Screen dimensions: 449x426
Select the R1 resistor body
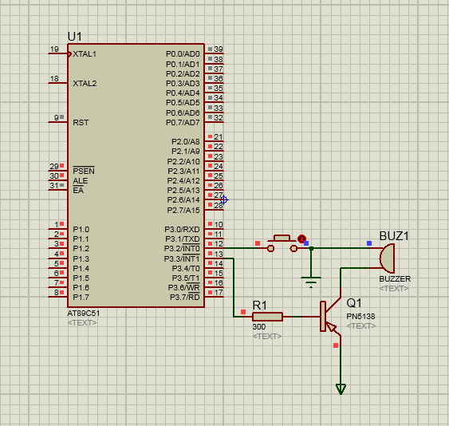pyautogui.click(x=267, y=317)
